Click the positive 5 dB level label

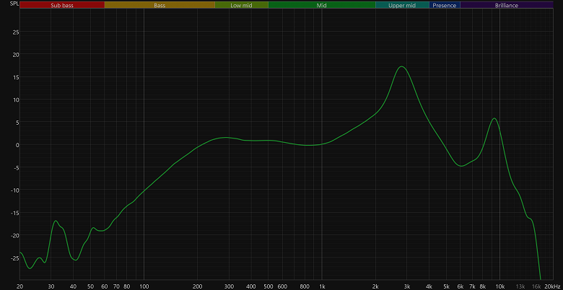point(17,123)
